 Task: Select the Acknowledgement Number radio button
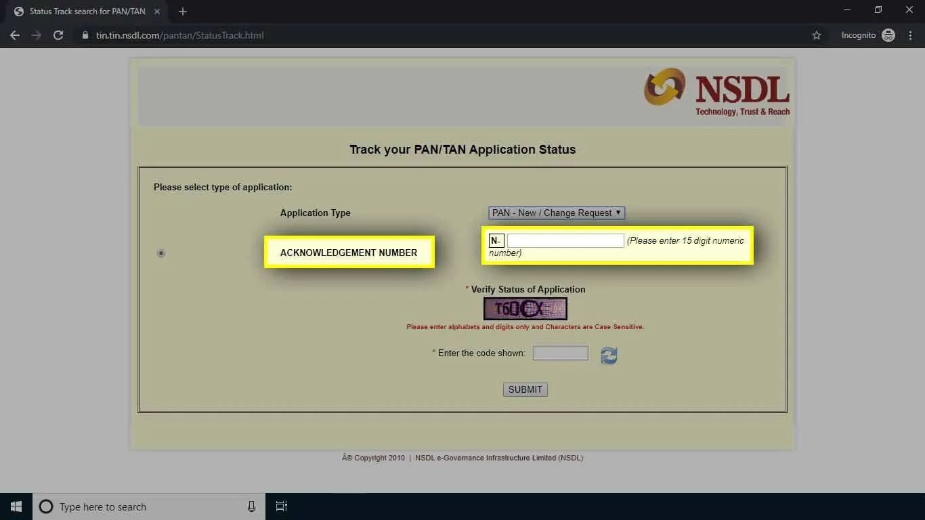tap(160, 253)
